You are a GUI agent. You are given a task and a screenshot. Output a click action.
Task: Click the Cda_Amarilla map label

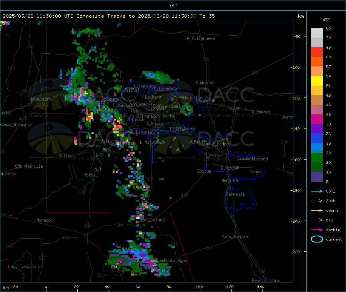tap(29, 166)
